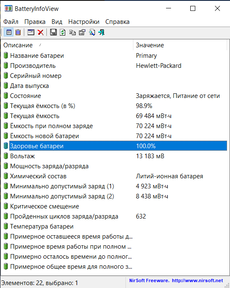Select the Вольтаж row
230x288 pixels.
[115, 156]
